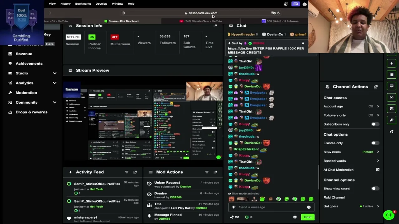Toggle Subscribers only chat
Image resolution: width=399 pixels, height=224 pixels.
(375, 124)
